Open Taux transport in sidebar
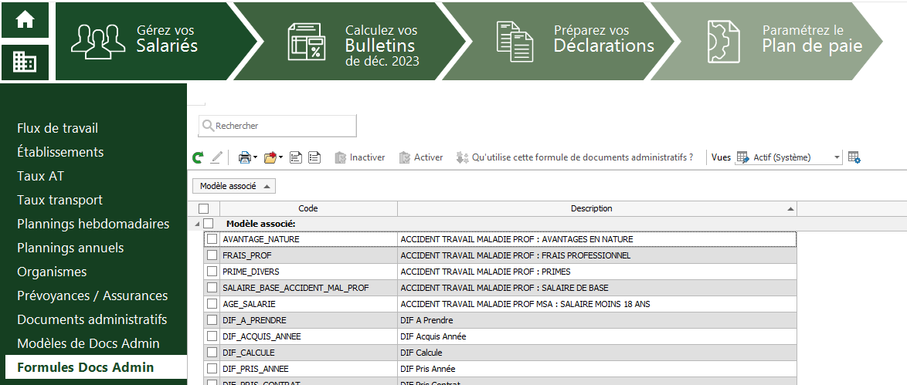 pos(60,200)
